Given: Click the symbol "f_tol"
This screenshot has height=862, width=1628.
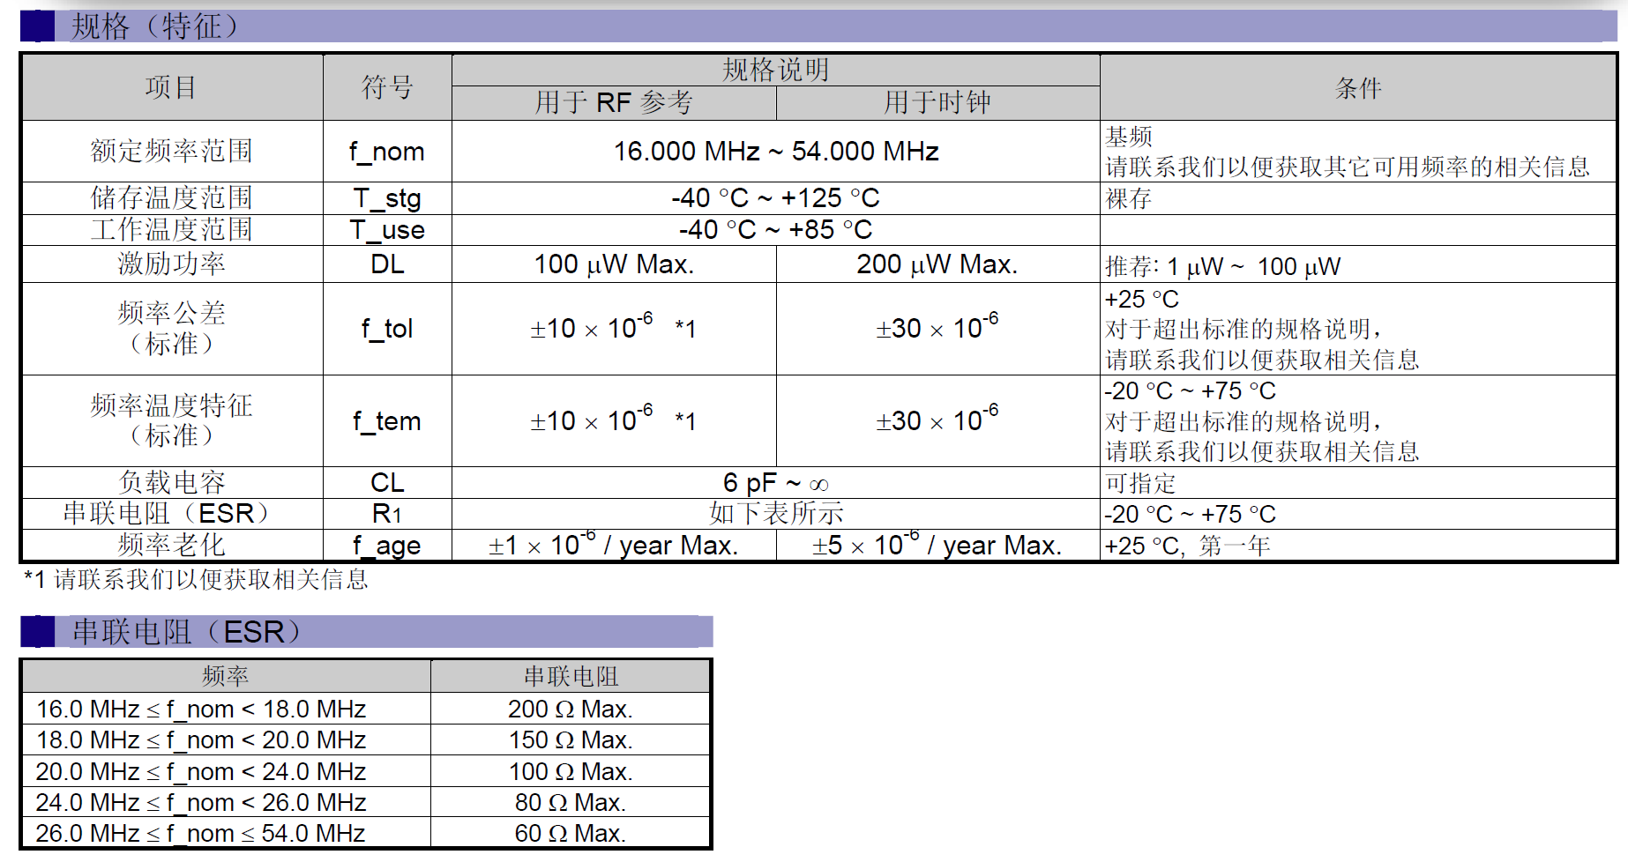Looking at the screenshot, I should click(x=387, y=329).
